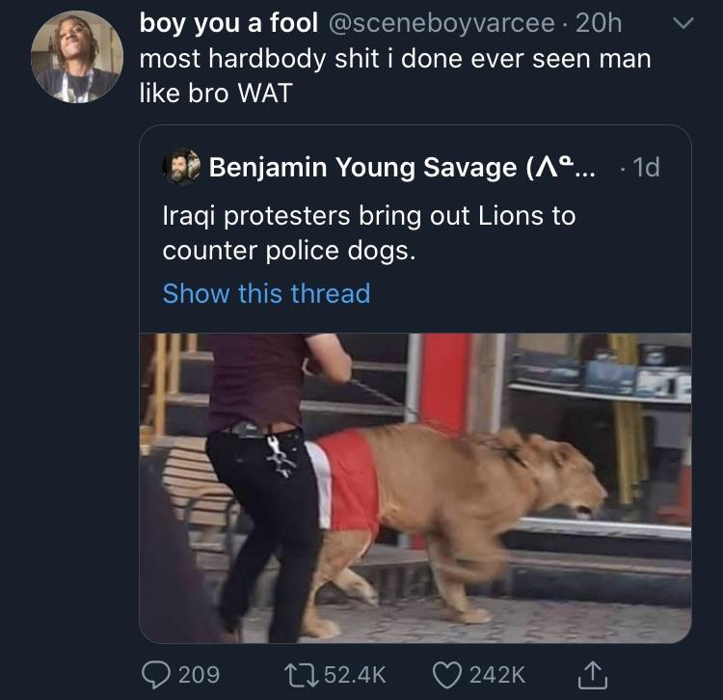
Task: Click the "most hardbody" tweet text line
Action: coord(395,59)
